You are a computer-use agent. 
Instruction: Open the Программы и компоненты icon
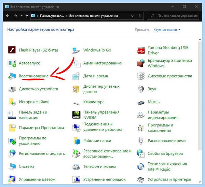[141, 128]
